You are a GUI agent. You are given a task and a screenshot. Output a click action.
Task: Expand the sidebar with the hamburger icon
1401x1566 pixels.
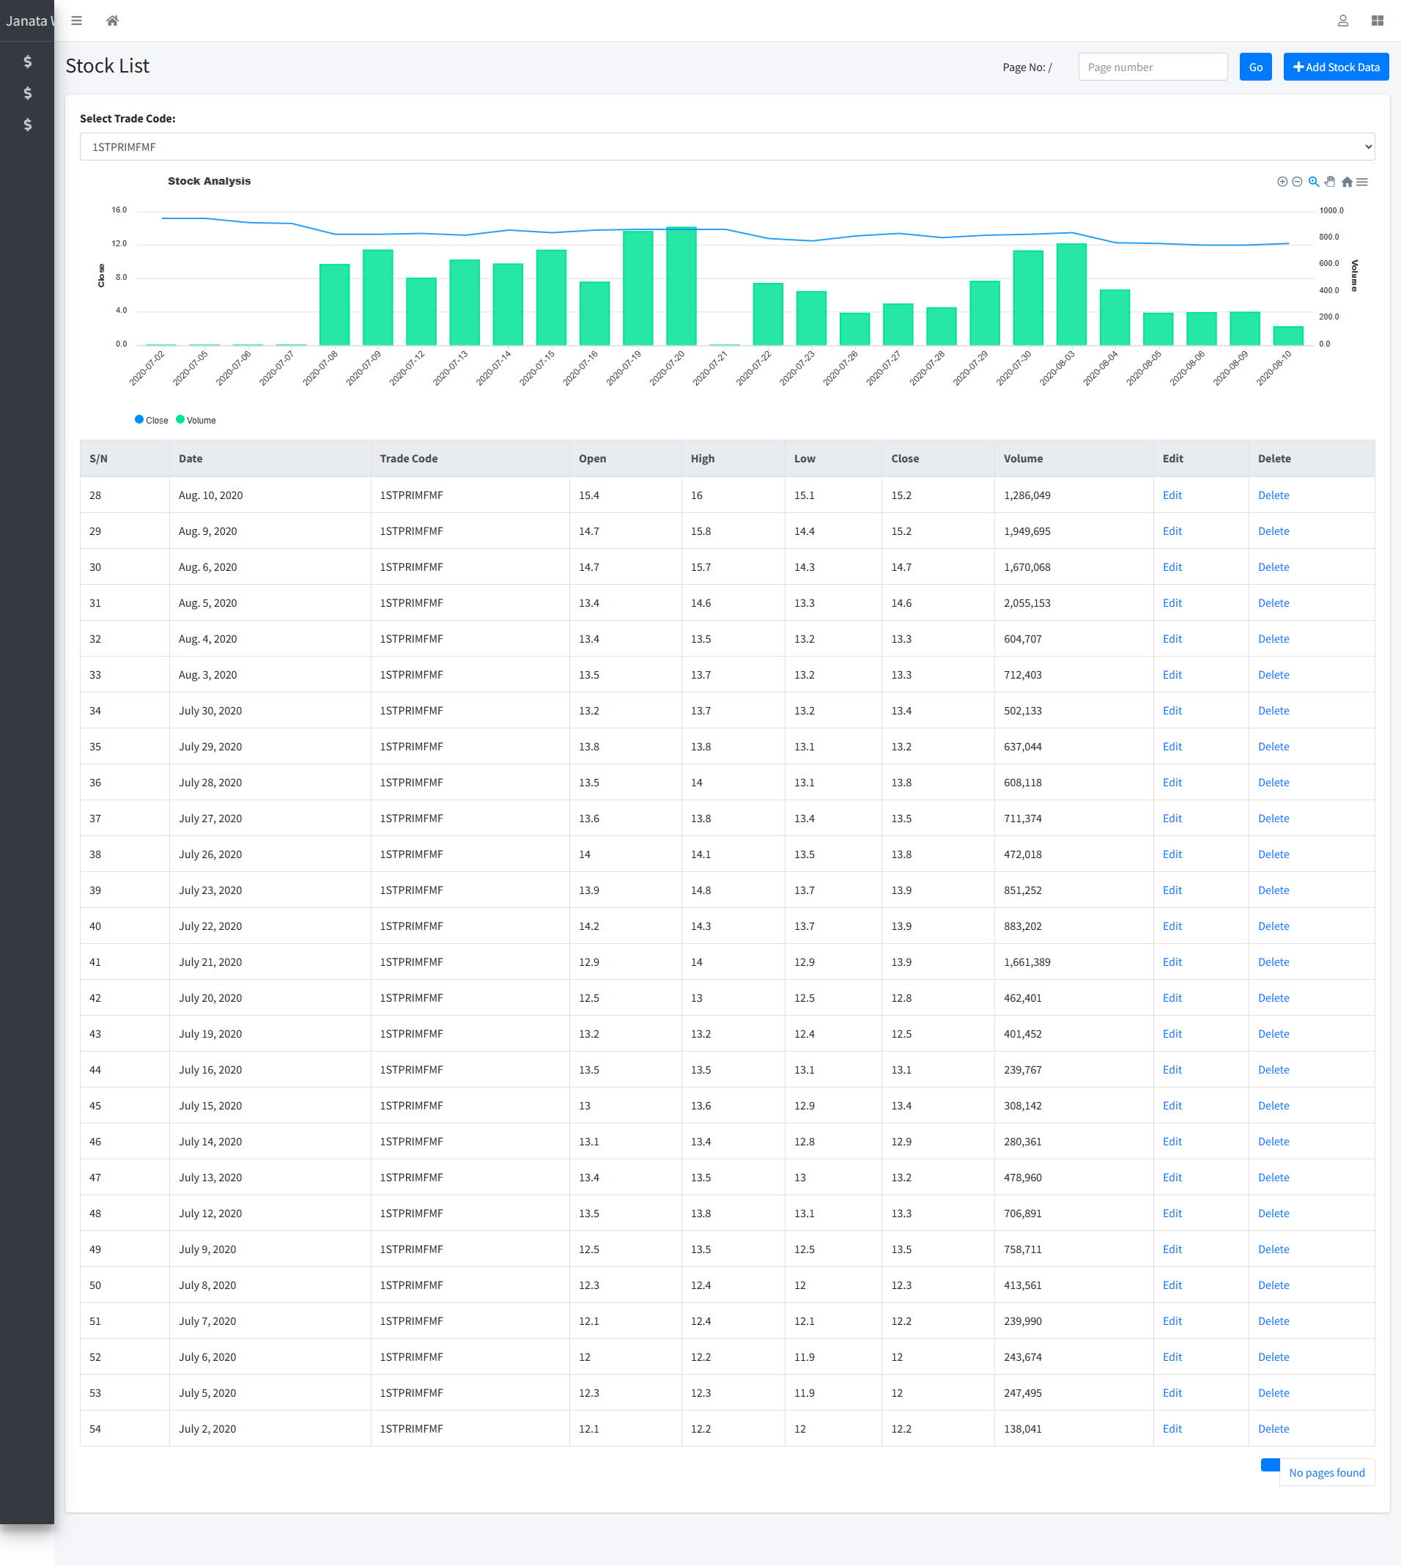(76, 21)
